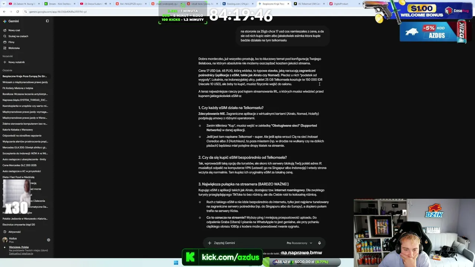Click heading '2. Czy da się kupić eSIM bezpośrednio'
The height and width of the screenshot is (267, 475).
click(242, 158)
